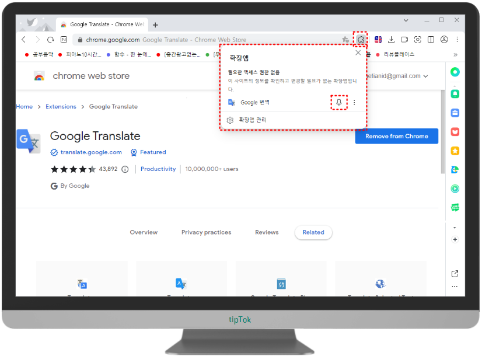Open sidebar three-dot more options

(x=455, y=287)
